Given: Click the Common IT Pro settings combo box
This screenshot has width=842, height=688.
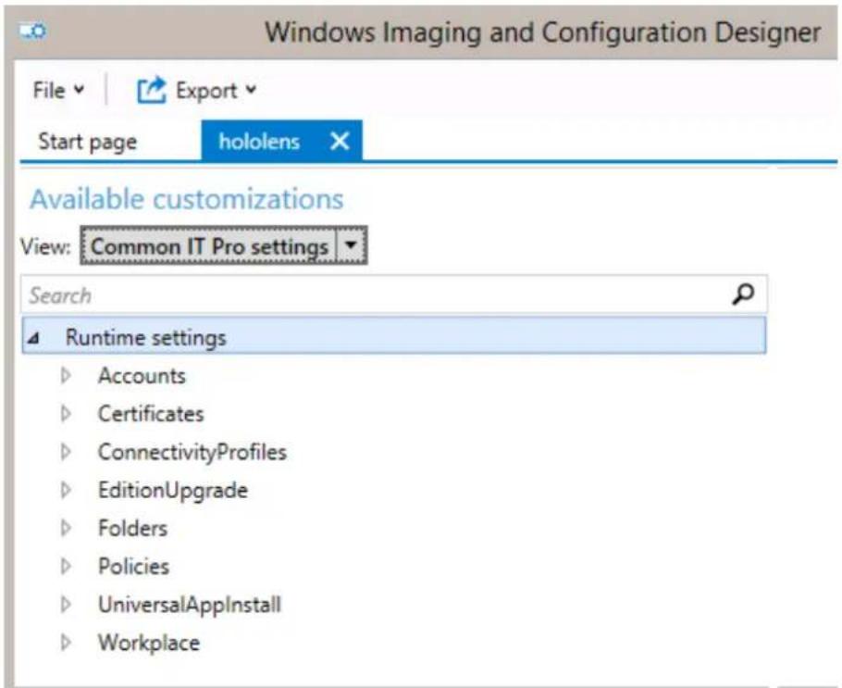Looking at the screenshot, I should click(x=224, y=245).
